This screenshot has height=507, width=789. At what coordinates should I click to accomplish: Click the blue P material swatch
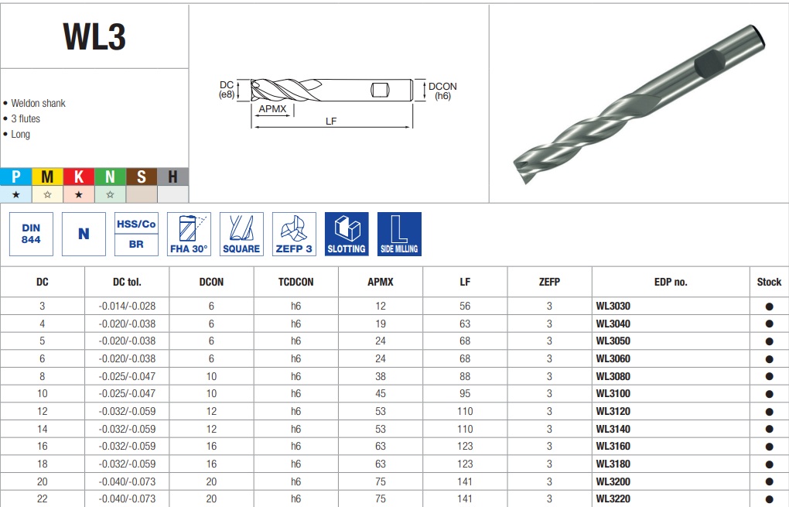tap(16, 176)
